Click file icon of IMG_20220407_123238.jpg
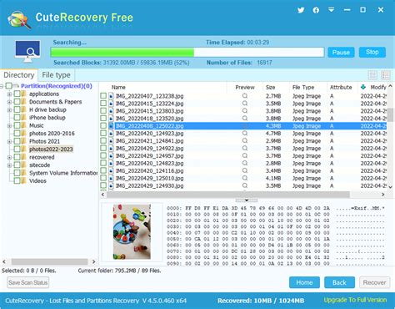The height and width of the screenshot is (309, 395). point(111,96)
